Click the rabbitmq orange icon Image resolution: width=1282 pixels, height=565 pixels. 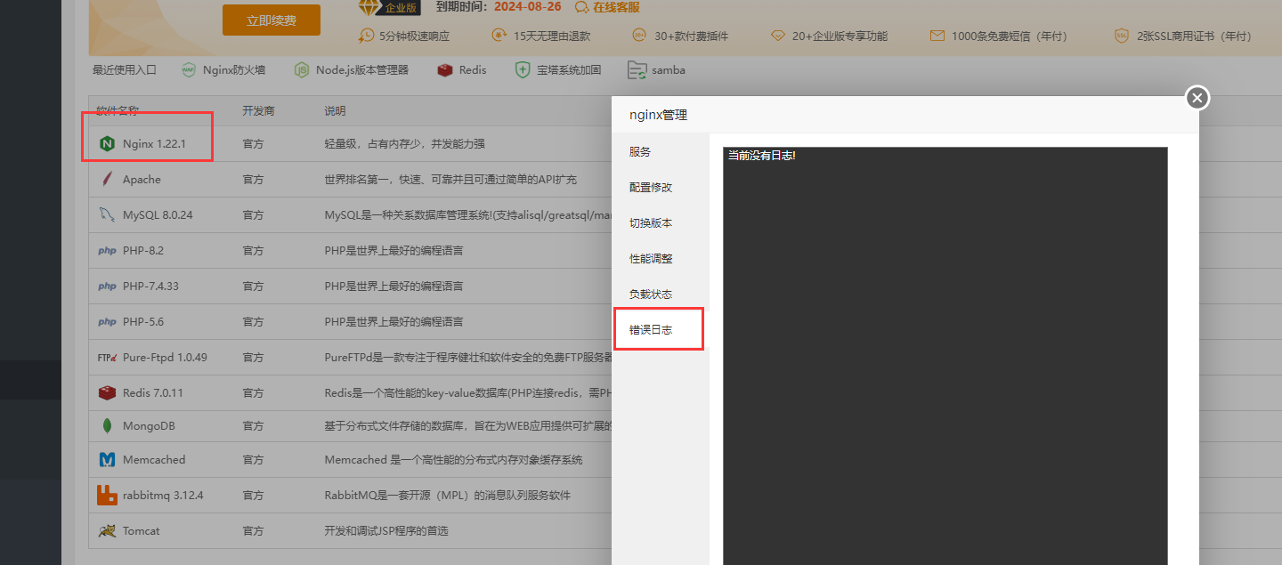pyautogui.click(x=107, y=496)
